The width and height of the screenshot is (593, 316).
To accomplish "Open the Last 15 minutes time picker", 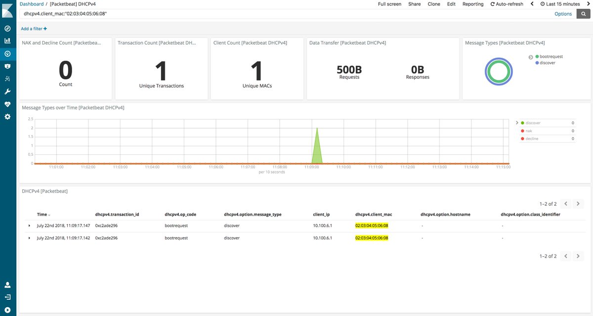I will 561,4.
